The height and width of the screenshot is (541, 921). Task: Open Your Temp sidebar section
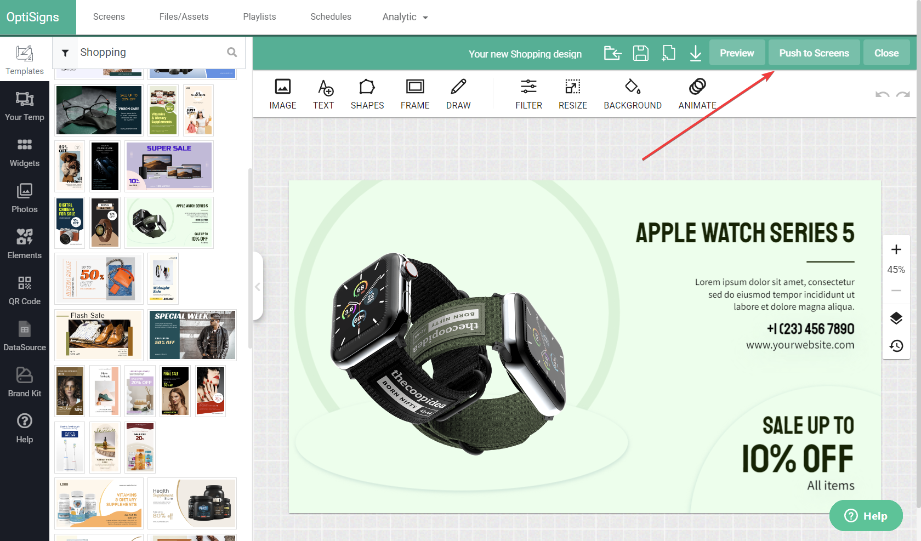coord(25,106)
